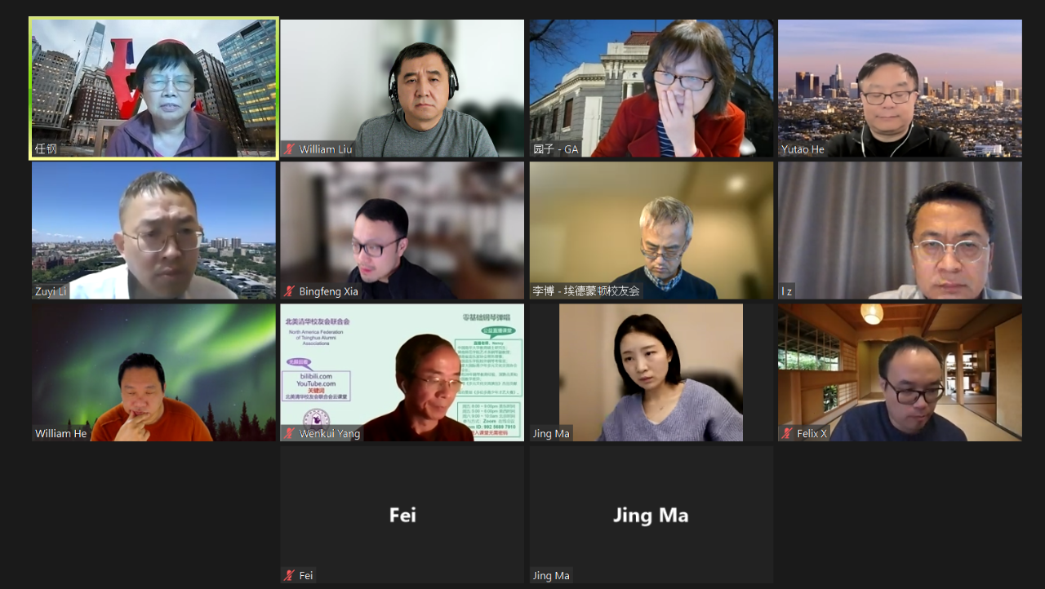Image resolution: width=1045 pixels, height=589 pixels.
Task: Click the muted microphone icon beside William Liu
Action: point(289,149)
